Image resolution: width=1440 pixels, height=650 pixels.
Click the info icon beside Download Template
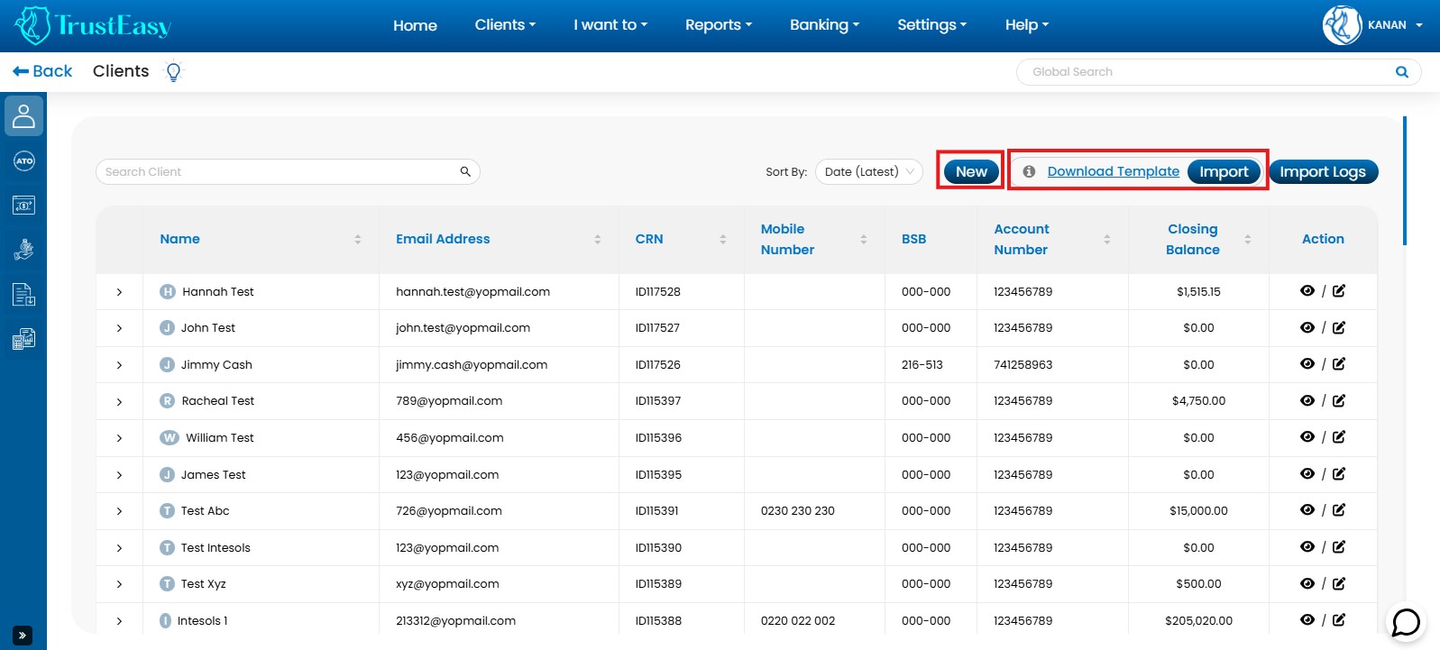coord(1029,171)
